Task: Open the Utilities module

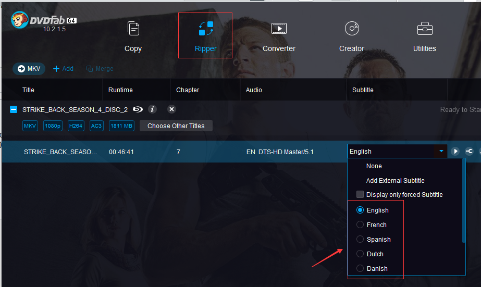Action: [425, 37]
